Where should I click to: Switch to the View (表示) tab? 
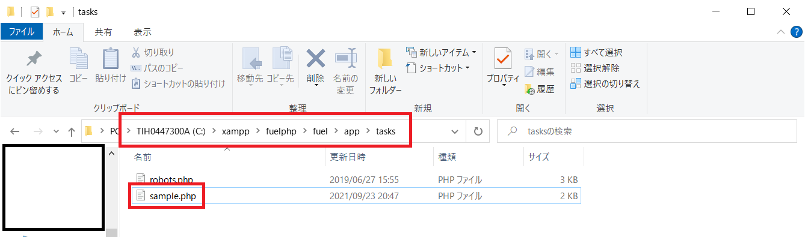(143, 32)
